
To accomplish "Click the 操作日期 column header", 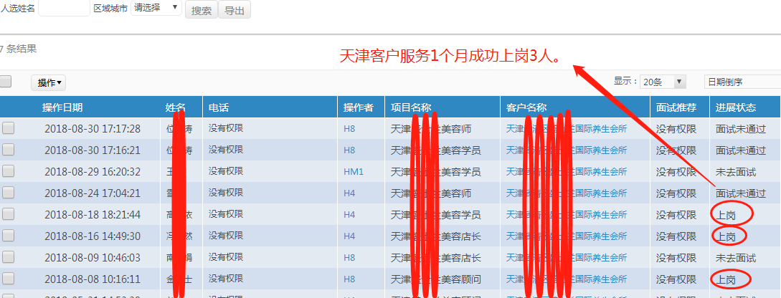I will pyautogui.click(x=62, y=107).
